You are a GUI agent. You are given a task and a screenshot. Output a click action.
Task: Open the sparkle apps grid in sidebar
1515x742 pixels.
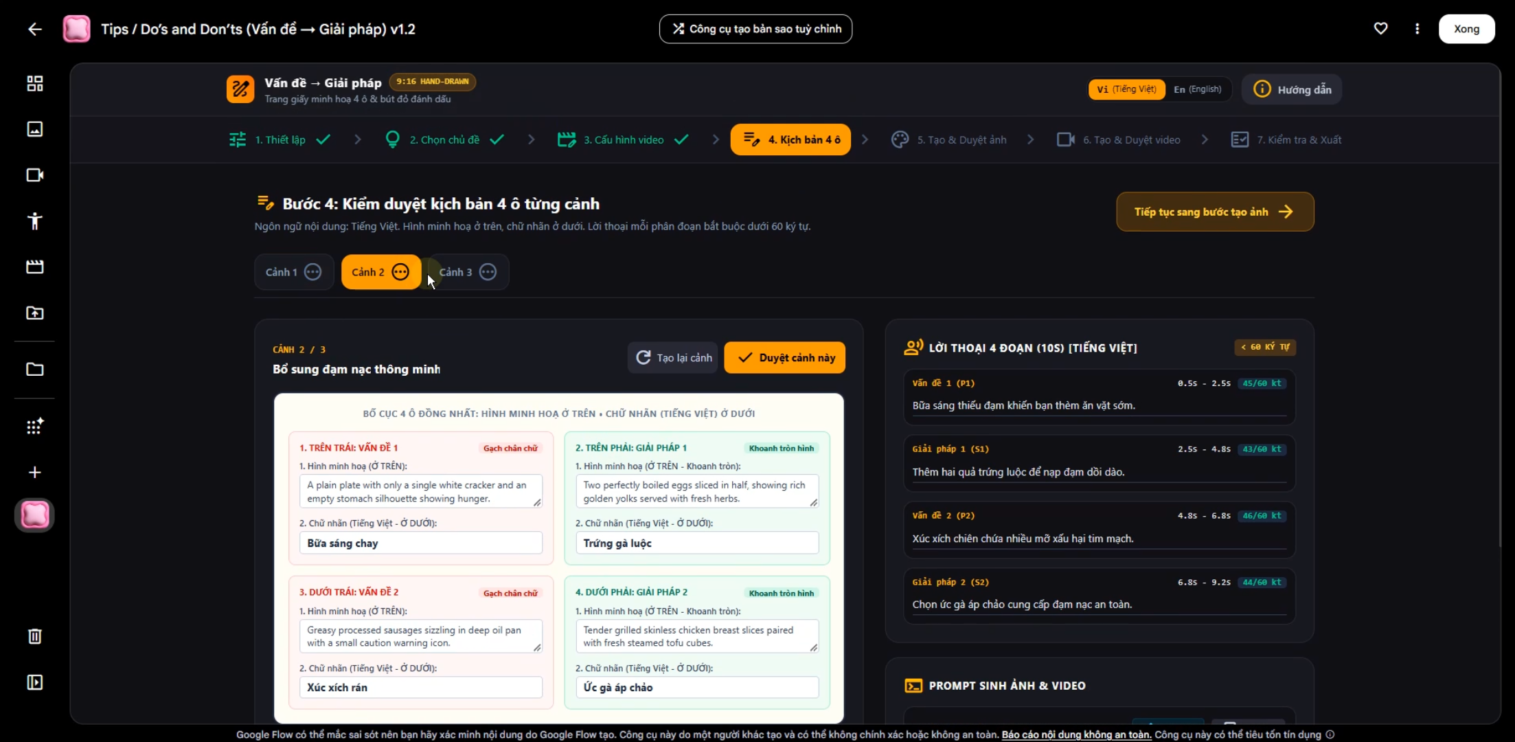click(34, 427)
